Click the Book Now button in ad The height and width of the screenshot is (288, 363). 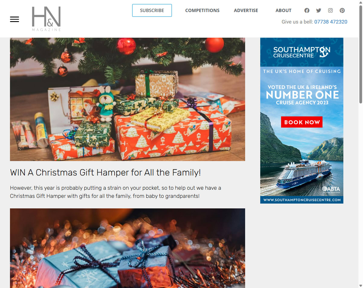[302, 122]
